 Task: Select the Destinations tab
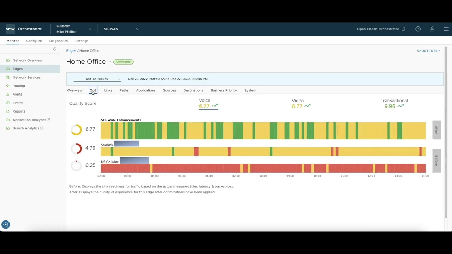193,90
